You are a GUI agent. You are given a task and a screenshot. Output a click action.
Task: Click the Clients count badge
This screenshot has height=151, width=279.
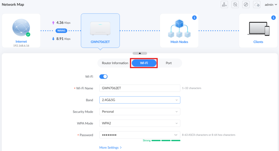tap(273, 18)
